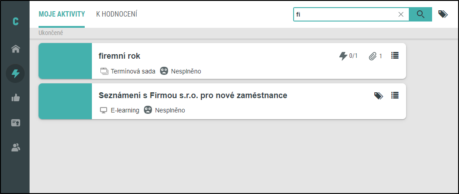
Task: Open the thumbs-up evaluation sidebar icon
Action: [x=16, y=98]
